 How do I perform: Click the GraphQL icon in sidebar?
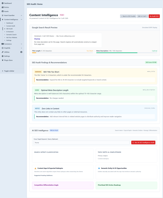(3, 48)
